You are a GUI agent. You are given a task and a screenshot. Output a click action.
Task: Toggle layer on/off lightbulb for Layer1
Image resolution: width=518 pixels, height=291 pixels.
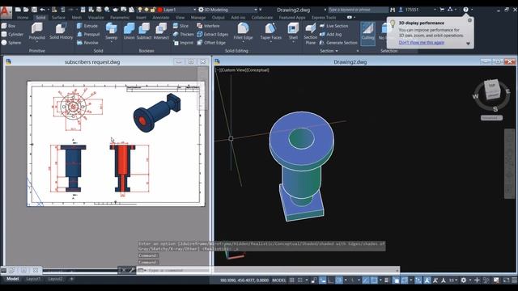coord(140,10)
